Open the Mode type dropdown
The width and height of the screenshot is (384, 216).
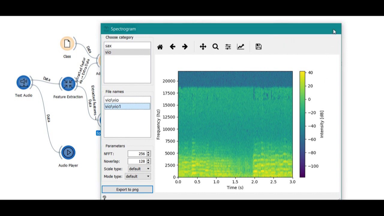click(x=138, y=176)
